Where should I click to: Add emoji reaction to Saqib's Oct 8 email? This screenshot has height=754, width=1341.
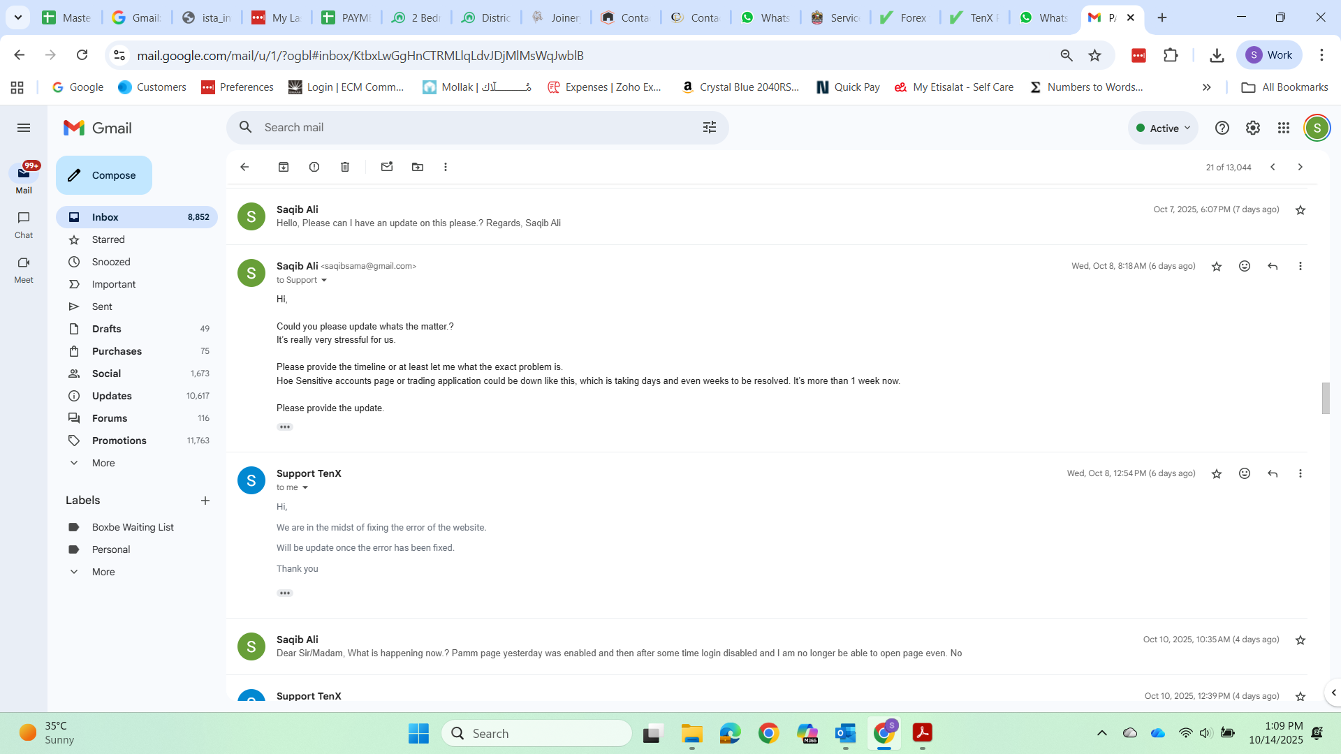click(1245, 266)
